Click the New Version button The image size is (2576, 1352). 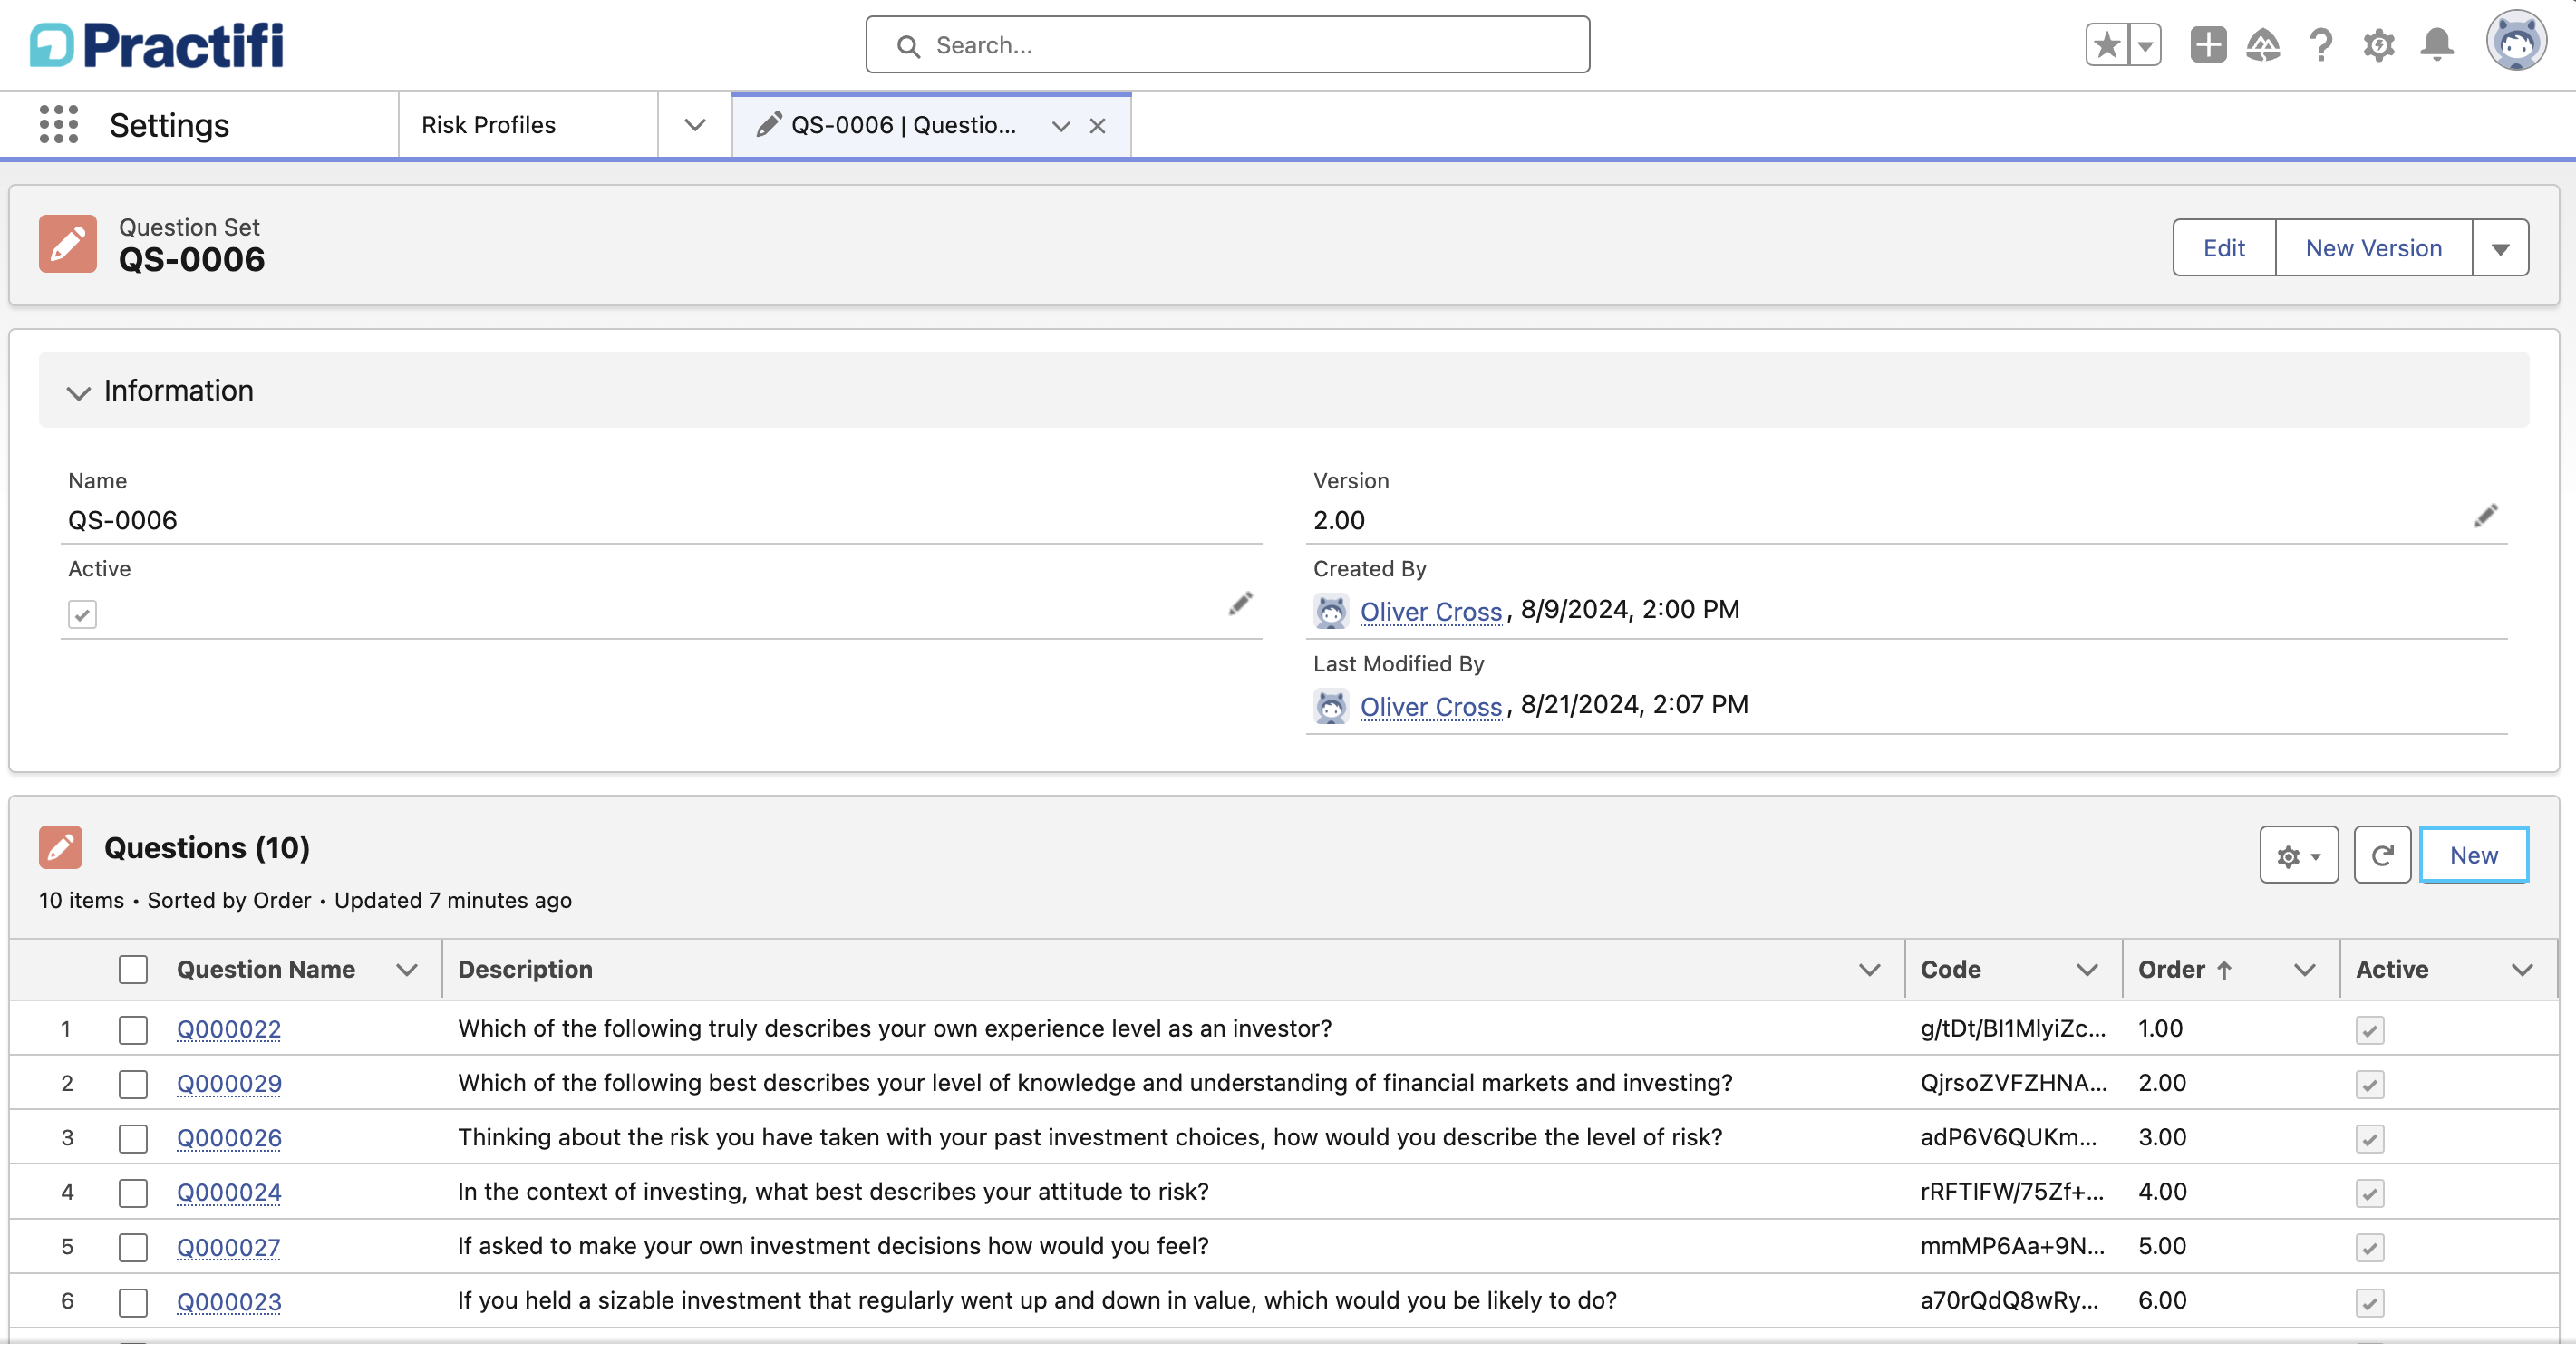click(x=2373, y=248)
